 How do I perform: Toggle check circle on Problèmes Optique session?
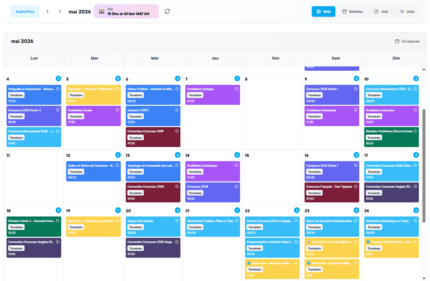[236, 89]
